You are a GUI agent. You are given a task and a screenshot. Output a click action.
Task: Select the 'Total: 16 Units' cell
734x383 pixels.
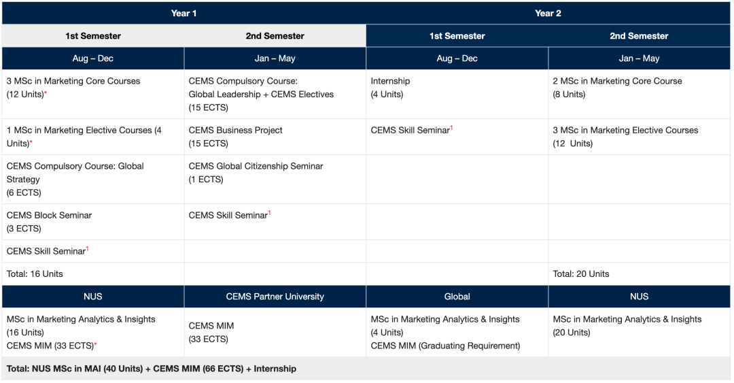93,273
